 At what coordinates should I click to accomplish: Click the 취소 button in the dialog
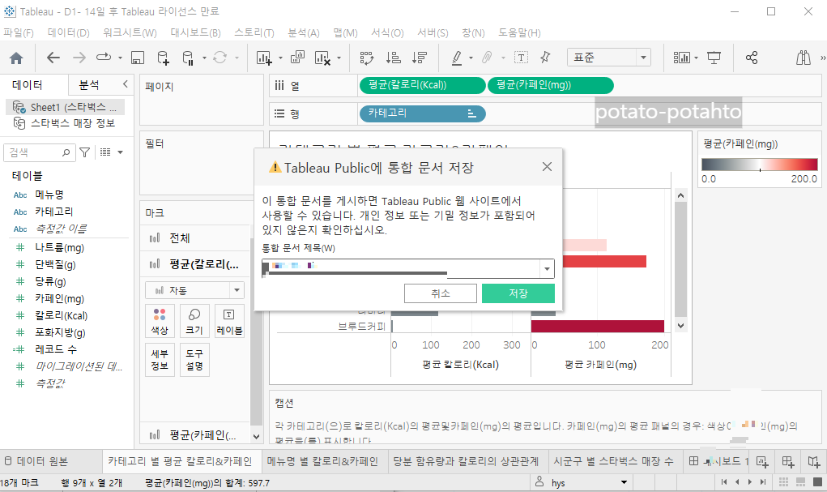441,293
